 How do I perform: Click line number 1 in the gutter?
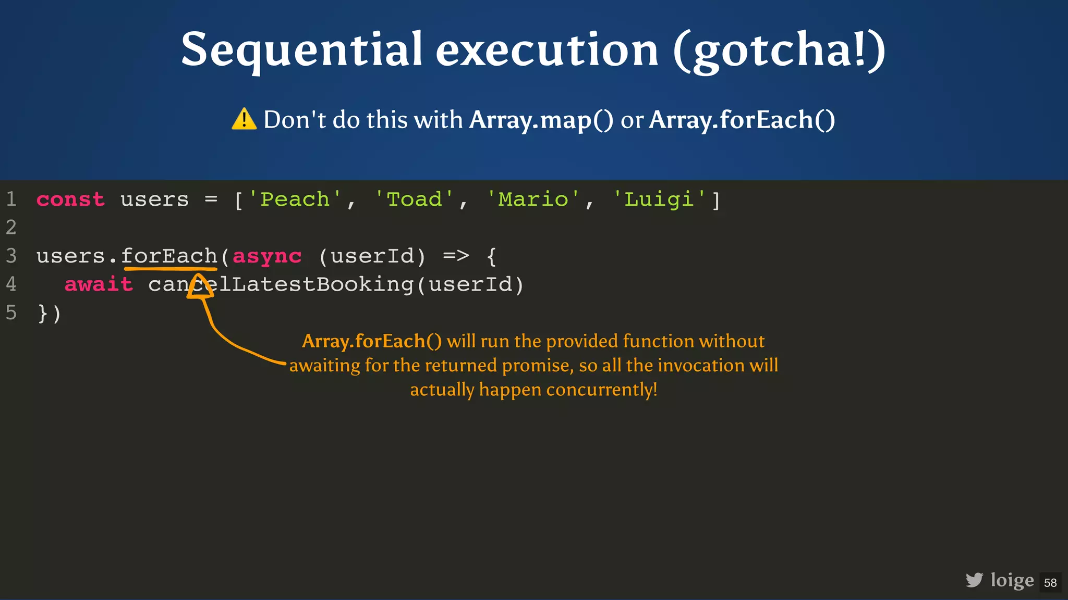point(11,199)
